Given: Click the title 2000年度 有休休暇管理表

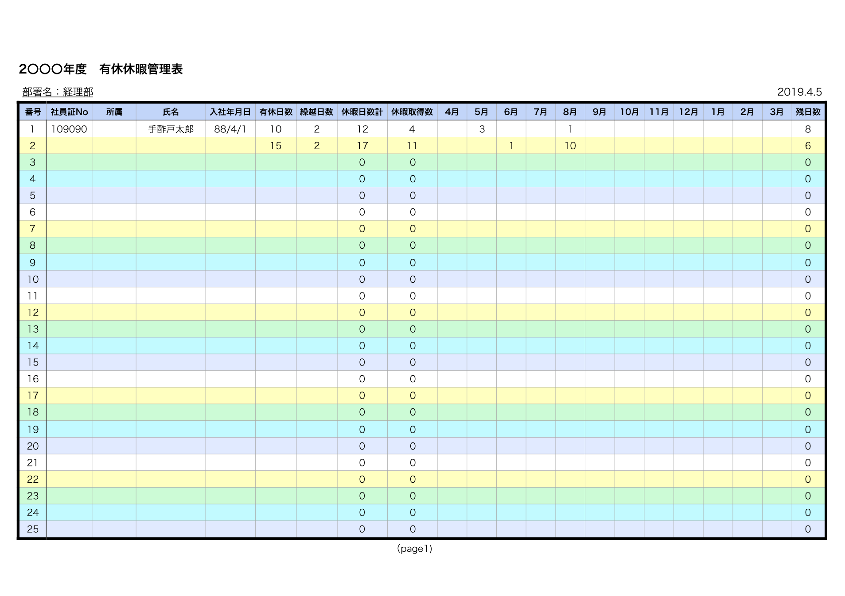Looking at the screenshot, I should pyautogui.click(x=101, y=69).
